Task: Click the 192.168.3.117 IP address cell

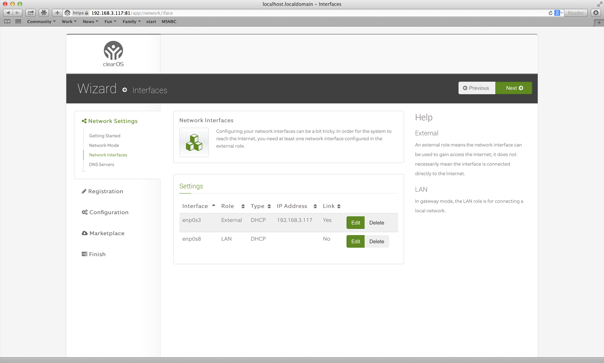Action: click(294, 220)
